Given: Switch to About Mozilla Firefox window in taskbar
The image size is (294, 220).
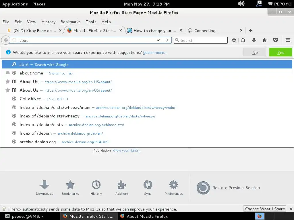Looking at the screenshot, I should tap(147, 216).
